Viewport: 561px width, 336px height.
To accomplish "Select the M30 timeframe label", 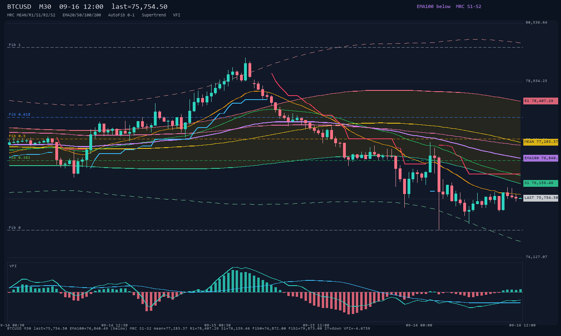I will pyautogui.click(x=45, y=7).
